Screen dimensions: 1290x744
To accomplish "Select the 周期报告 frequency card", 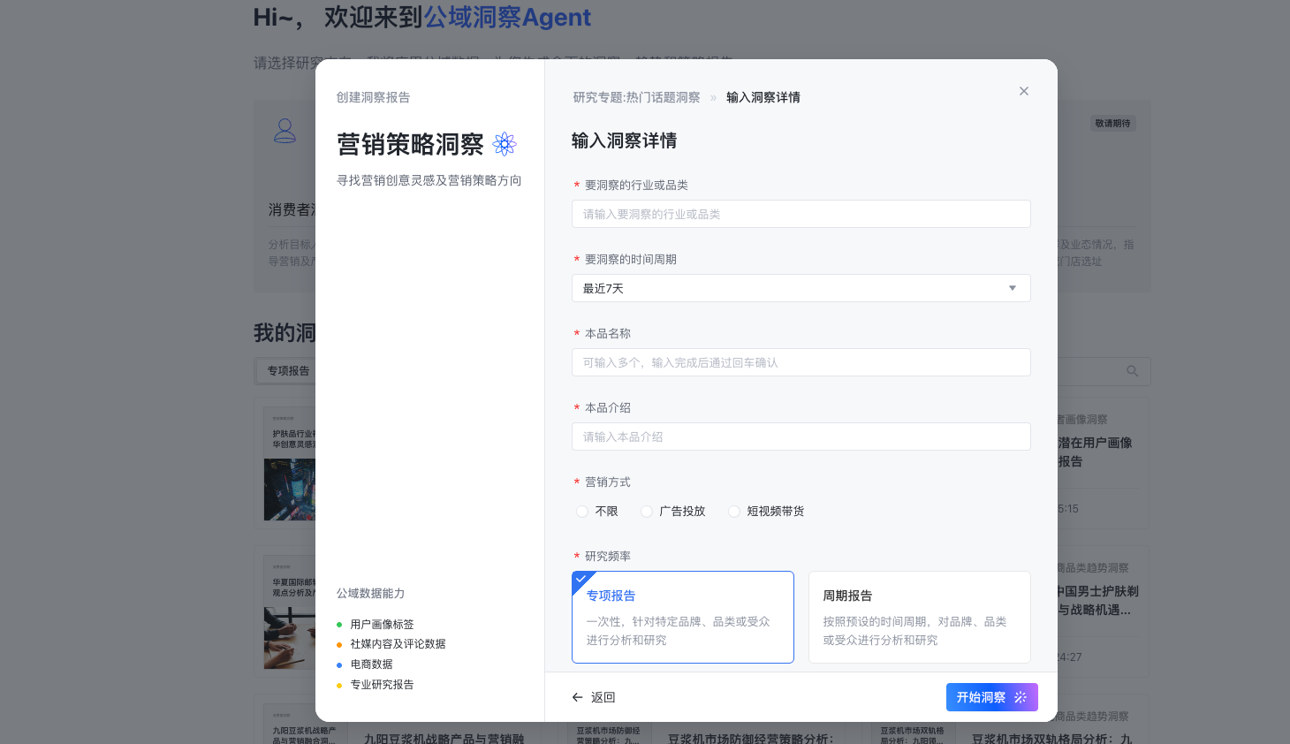I will 919,617.
